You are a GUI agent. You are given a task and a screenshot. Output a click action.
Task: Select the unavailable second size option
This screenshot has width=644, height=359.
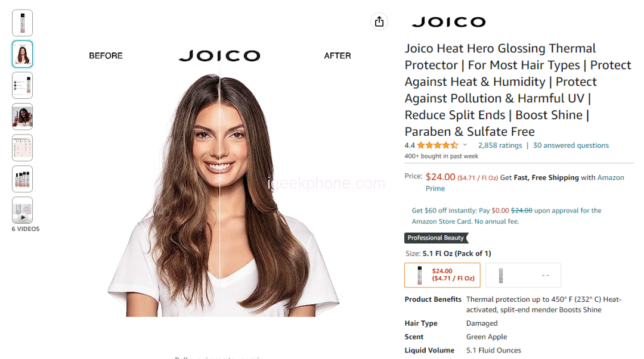(523, 275)
